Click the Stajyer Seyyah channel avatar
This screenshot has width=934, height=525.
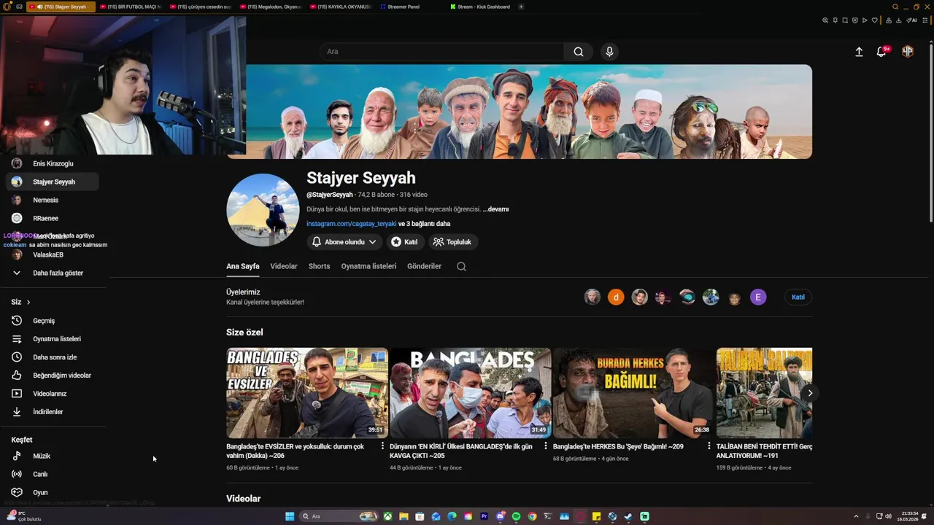click(x=263, y=210)
